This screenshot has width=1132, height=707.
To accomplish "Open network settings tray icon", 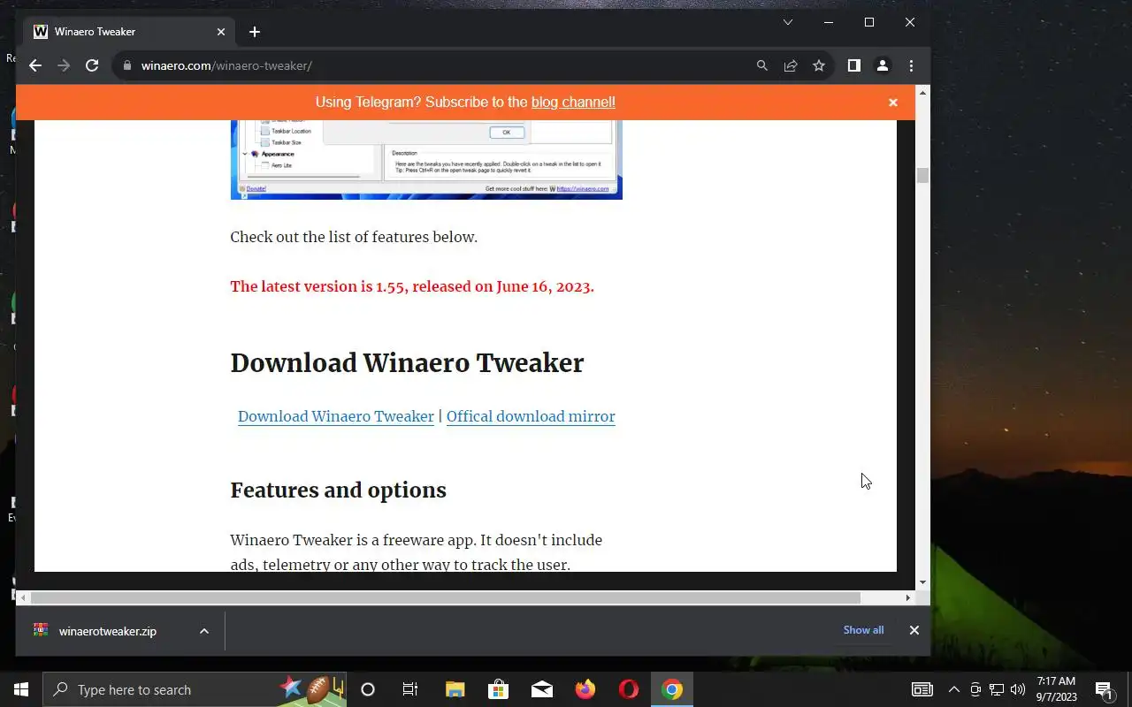I will coord(997,689).
